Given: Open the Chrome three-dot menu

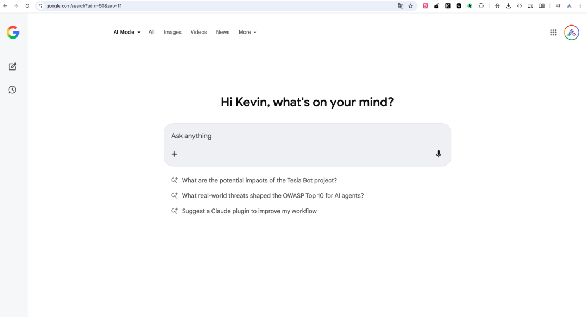Looking at the screenshot, I should pyautogui.click(x=580, y=6).
